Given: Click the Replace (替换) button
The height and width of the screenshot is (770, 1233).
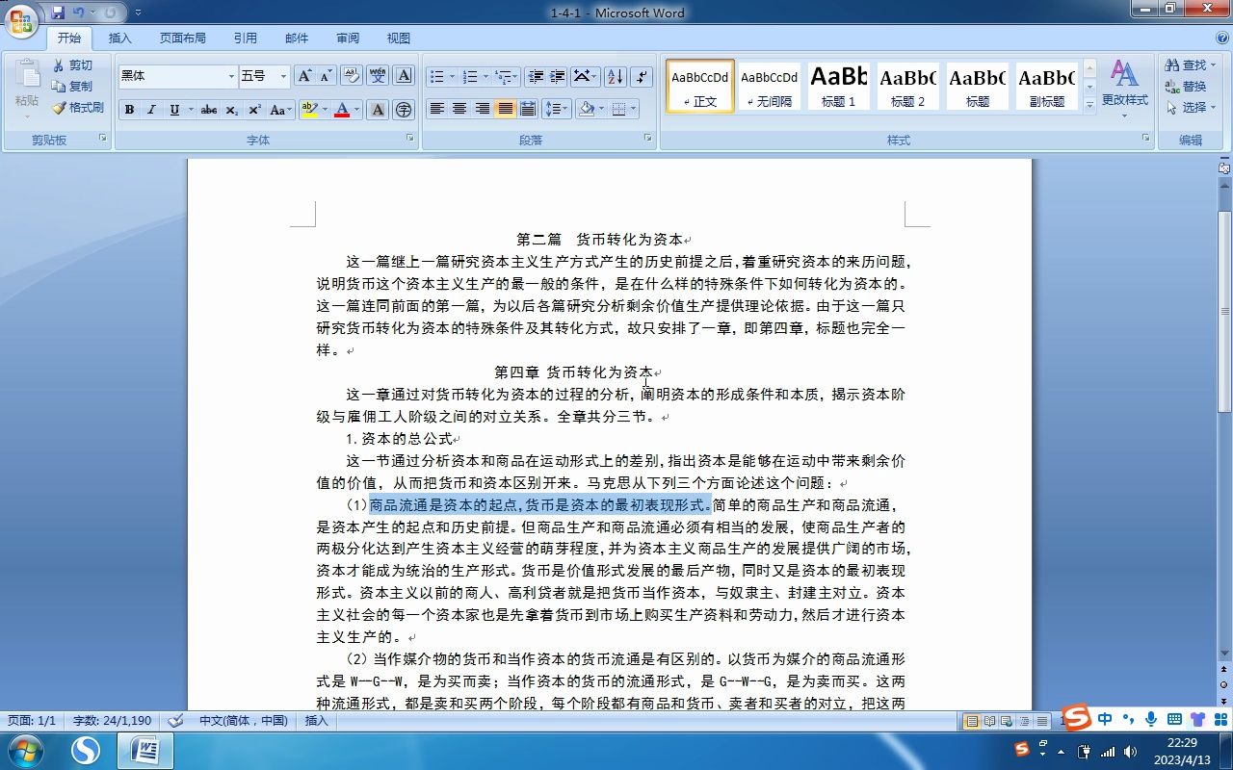Looking at the screenshot, I should (x=1187, y=87).
